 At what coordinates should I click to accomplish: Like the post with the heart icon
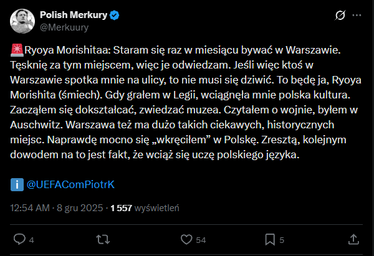tap(186, 239)
